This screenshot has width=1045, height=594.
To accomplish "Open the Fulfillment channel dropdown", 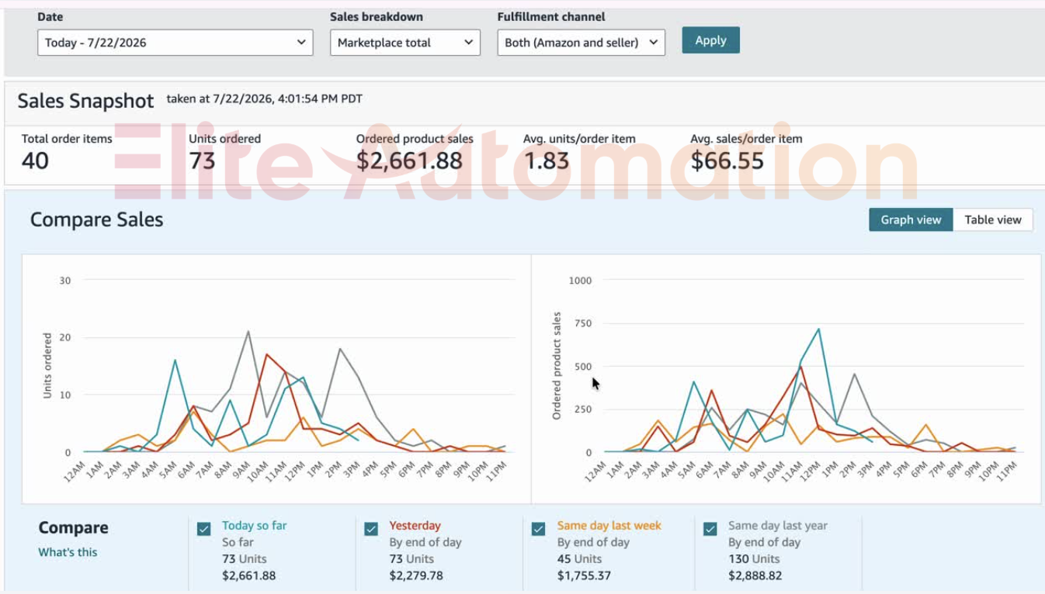I will 582,43.
